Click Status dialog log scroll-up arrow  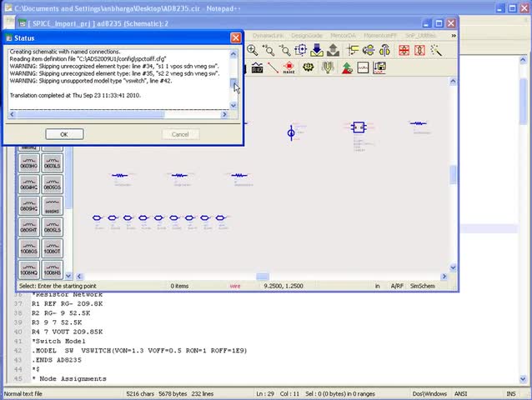pos(233,53)
